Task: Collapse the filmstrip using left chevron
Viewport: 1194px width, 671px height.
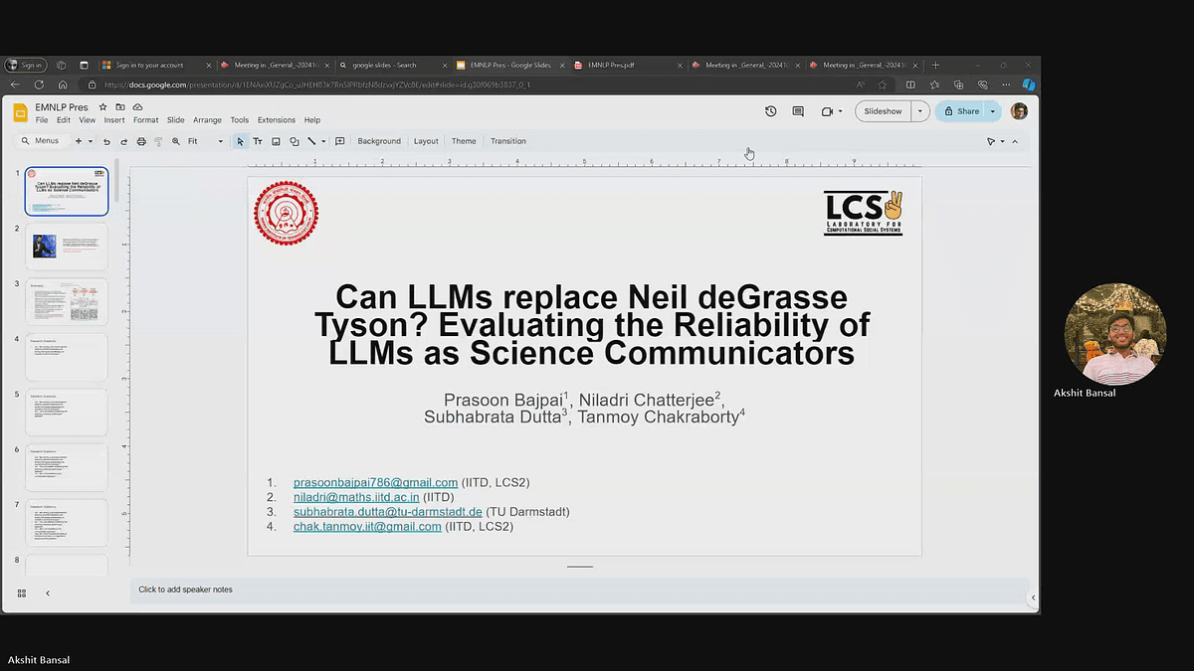Action: pyautogui.click(x=48, y=593)
